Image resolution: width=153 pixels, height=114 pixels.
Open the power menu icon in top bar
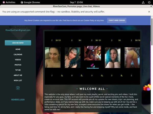click(x=149, y=2)
